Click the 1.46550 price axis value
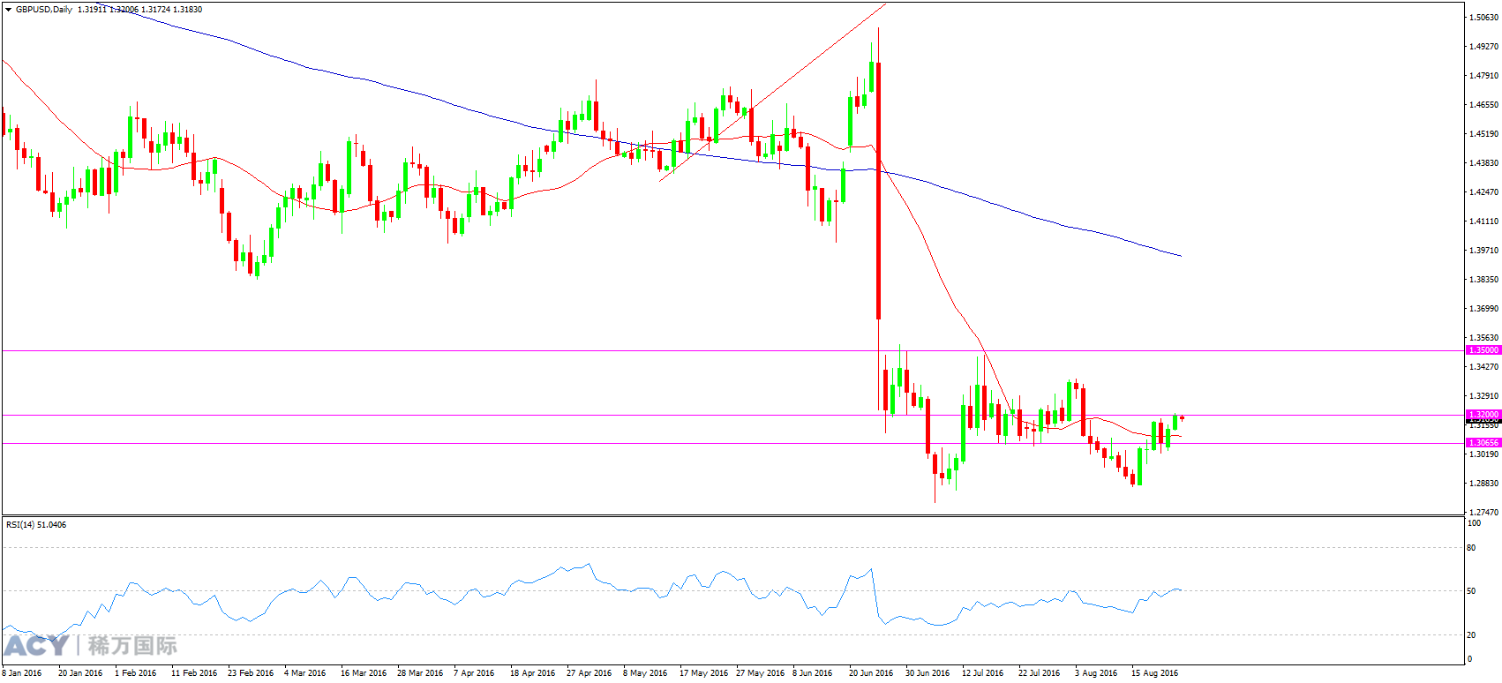The width and height of the screenshot is (1502, 683). (1483, 104)
